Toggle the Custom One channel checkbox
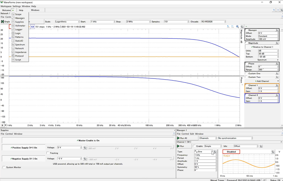This screenshot has width=283, height=181. tap(246, 73)
